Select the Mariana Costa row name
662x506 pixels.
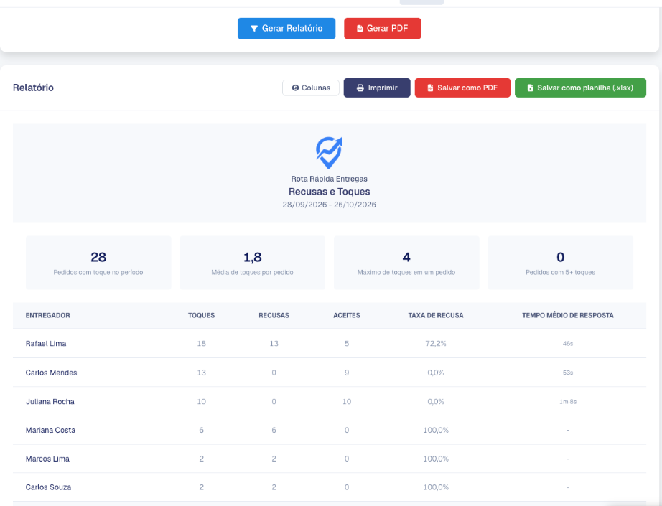pyautogui.click(x=50, y=430)
